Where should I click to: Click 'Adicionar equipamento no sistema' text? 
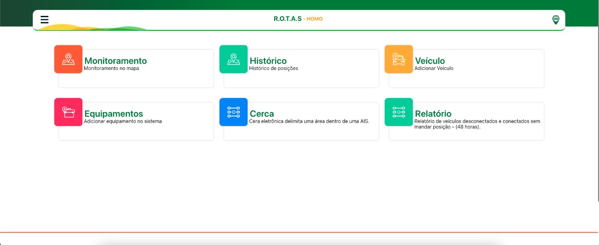pos(123,121)
